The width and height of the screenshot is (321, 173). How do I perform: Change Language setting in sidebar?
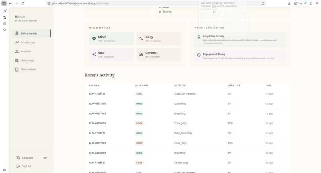tap(31, 158)
